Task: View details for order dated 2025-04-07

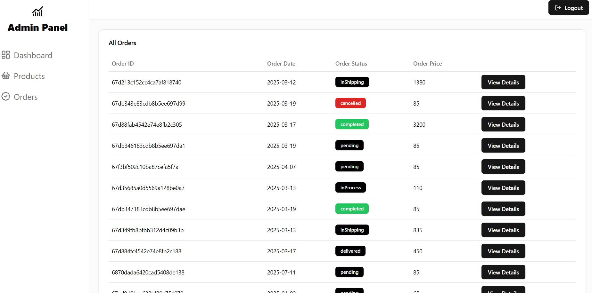Action: click(x=503, y=167)
